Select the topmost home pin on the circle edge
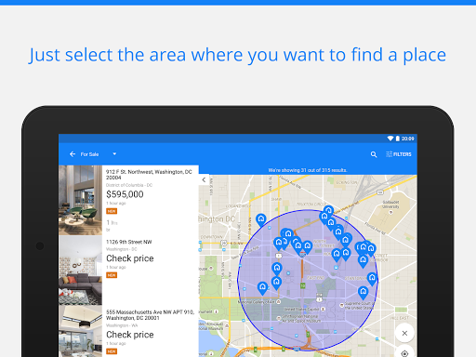 coord(328,211)
